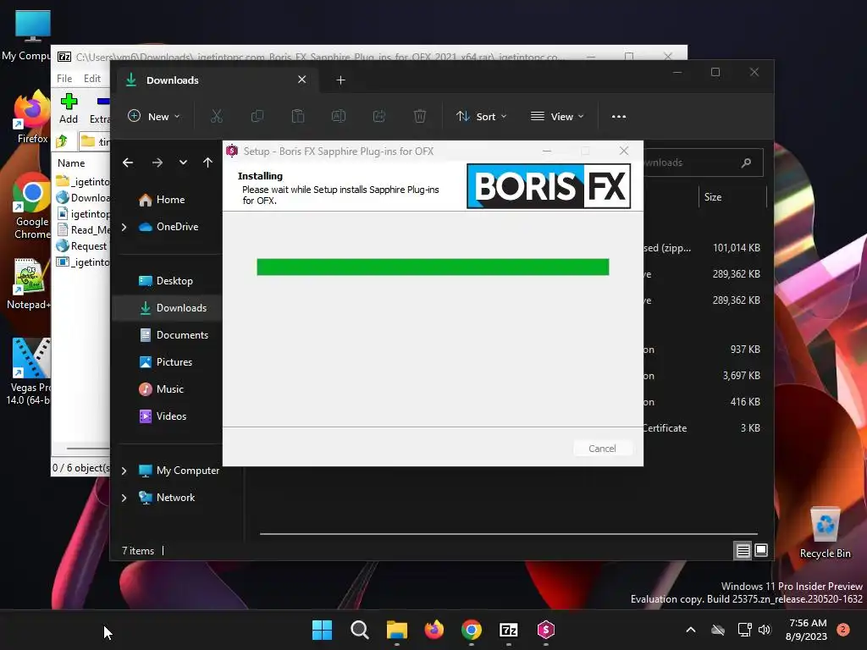Show hidden system tray icons

[x=691, y=630]
